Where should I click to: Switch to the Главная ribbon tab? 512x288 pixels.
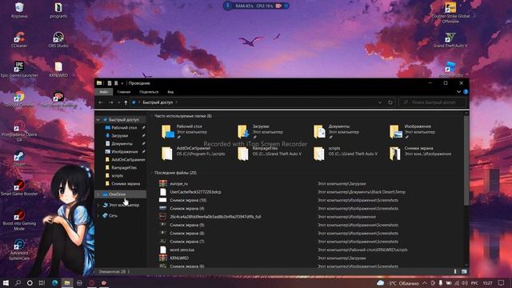pyautogui.click(x=124, y=92)
